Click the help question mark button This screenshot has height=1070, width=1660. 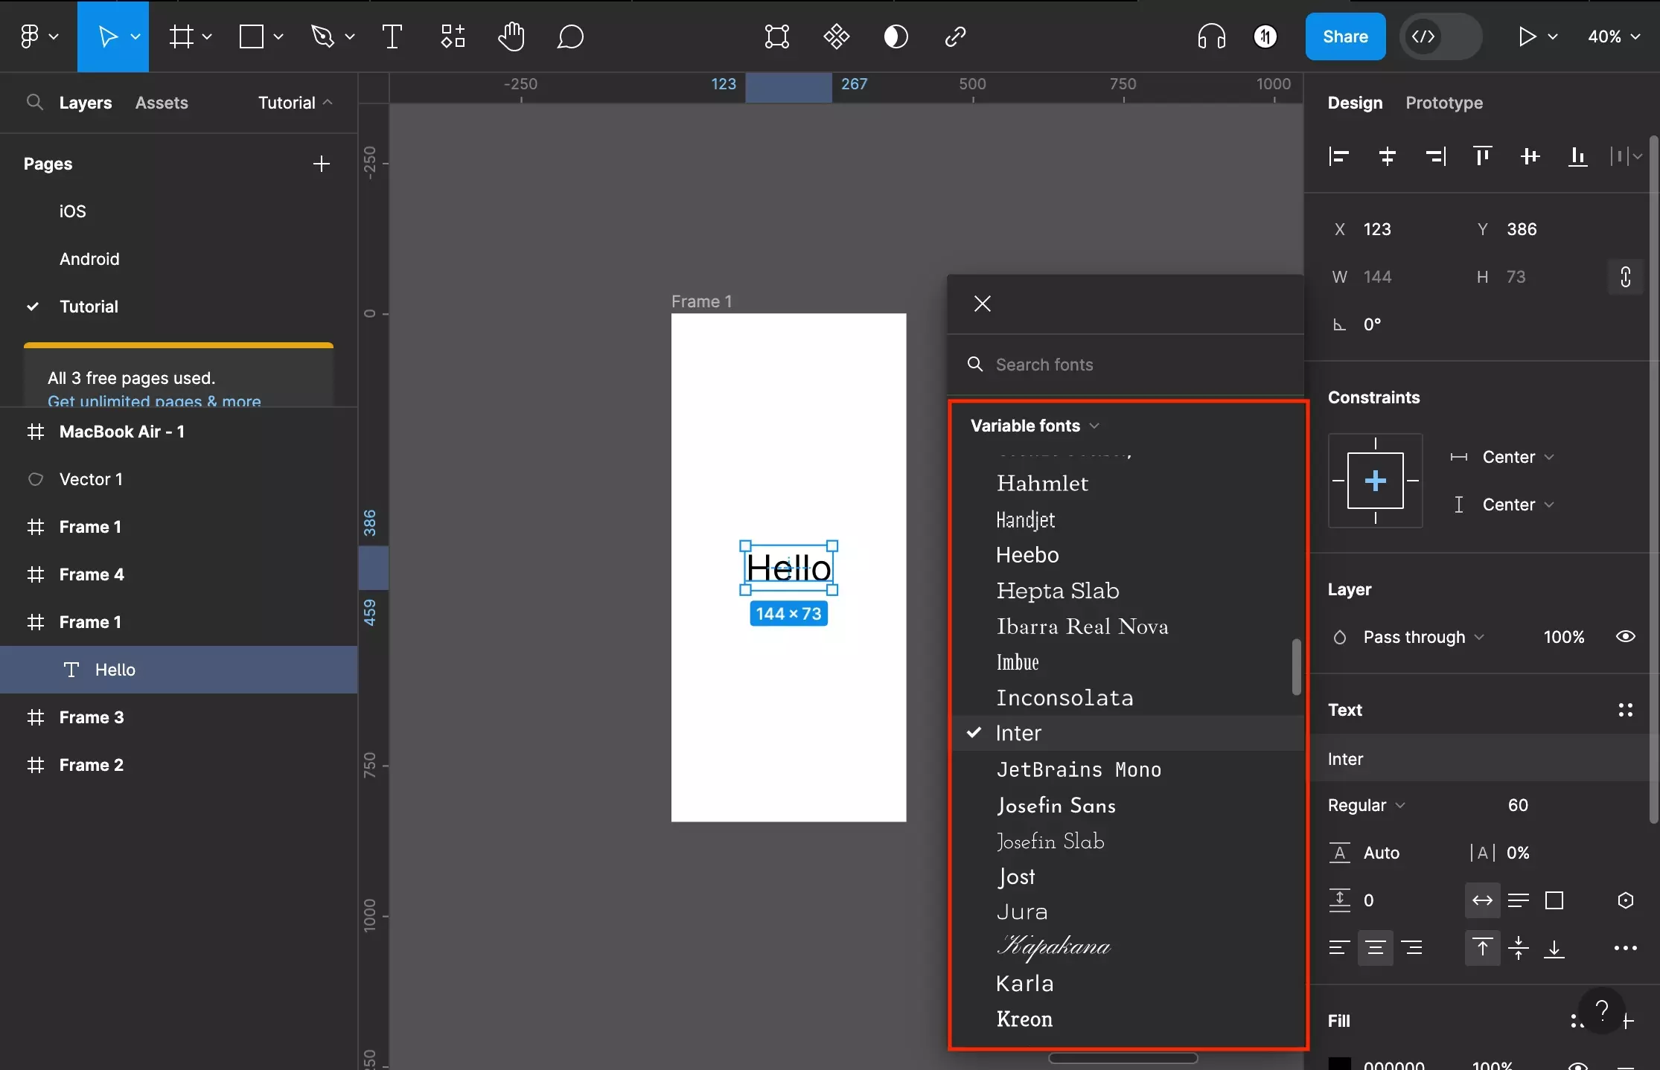coord(1602,1010)
